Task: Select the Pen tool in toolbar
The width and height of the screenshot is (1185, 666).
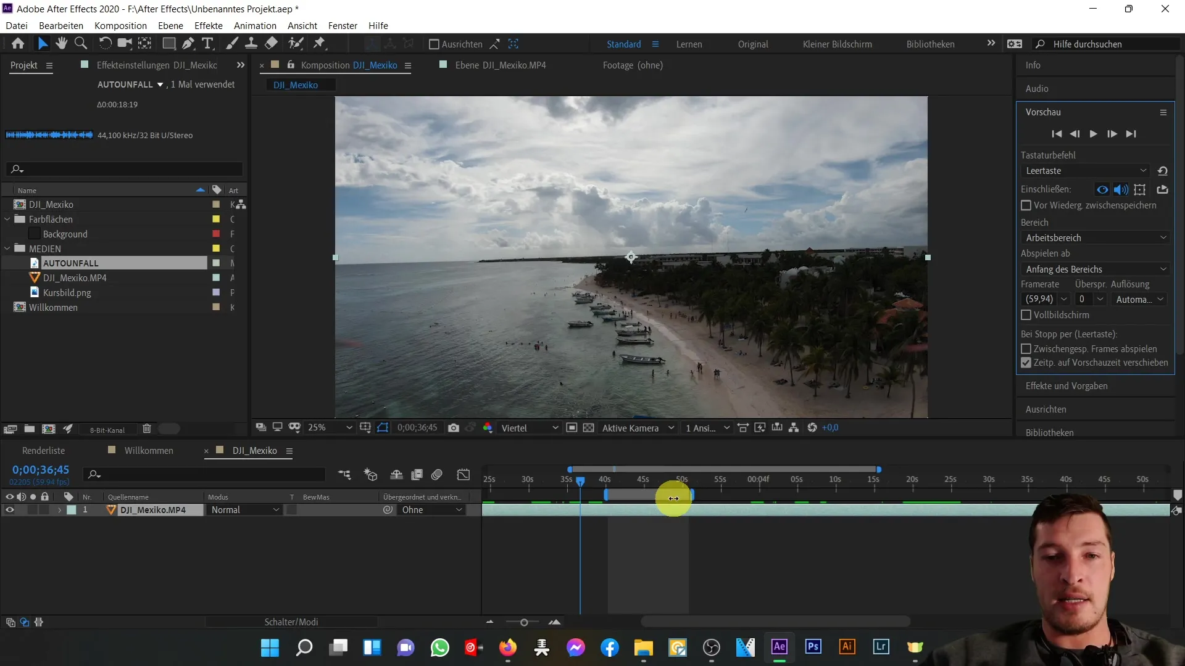Action: pos(187,44)
